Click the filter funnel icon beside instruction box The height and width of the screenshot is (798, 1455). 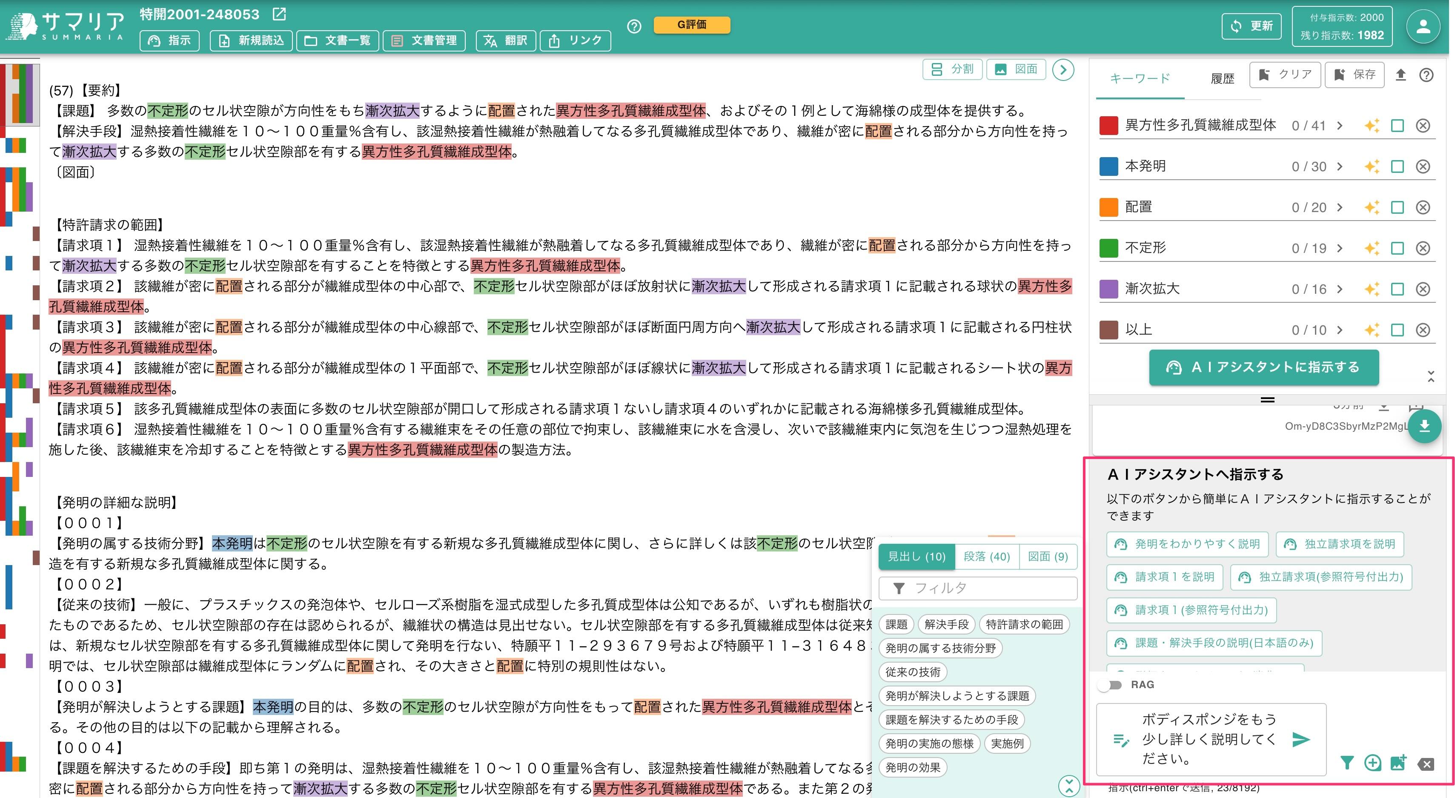1346,763
